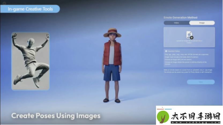The image size is (223, 125).
Task: Click the Important Notes info icon
Action: pyautogui.click(x=166, y=51)
